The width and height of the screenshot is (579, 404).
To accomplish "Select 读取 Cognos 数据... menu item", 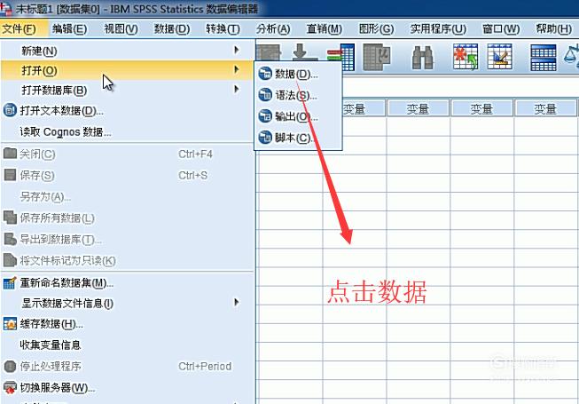I will [x=127, y=131].
